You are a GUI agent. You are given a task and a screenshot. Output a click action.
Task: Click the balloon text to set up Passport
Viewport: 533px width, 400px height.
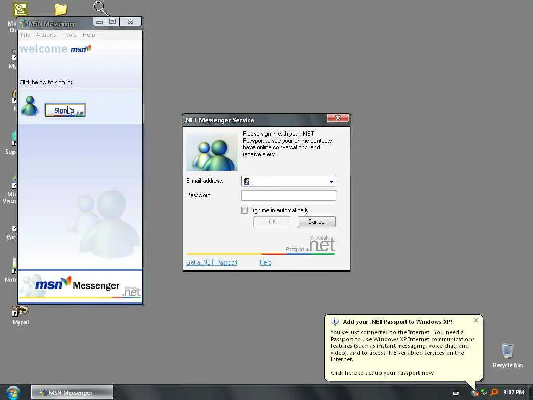[382, 373]
